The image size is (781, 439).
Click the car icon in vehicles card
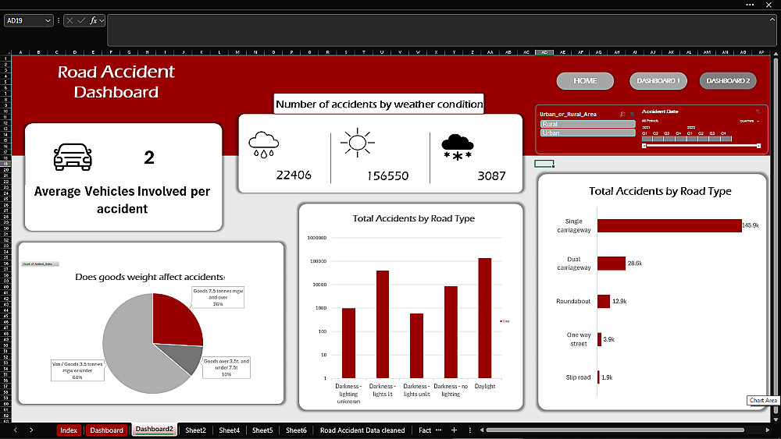click(x=73, y=157)
